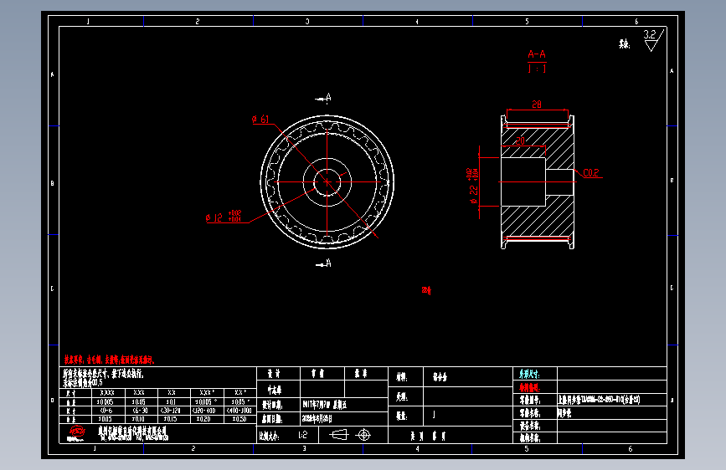The width and height of the screenshot is (726, 470).
Task: Click the 3.2 surface roughness symbol
Action: pyautogui.click(x=653, y=40)
